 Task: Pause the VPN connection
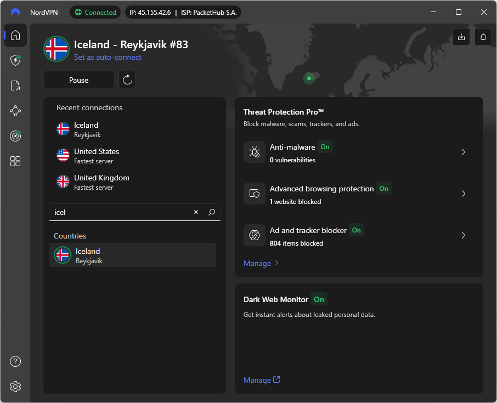(78, 80)
